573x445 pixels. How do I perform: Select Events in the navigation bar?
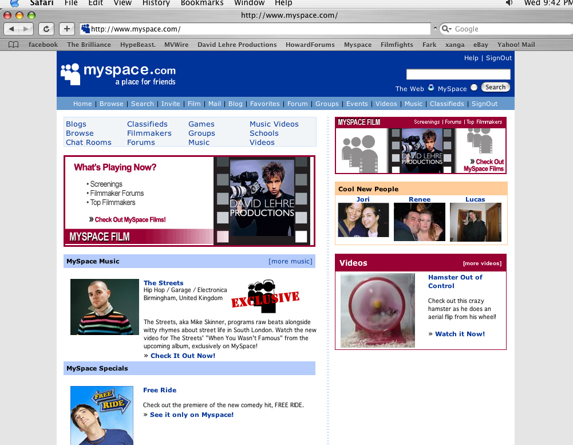tap(357, 104)
